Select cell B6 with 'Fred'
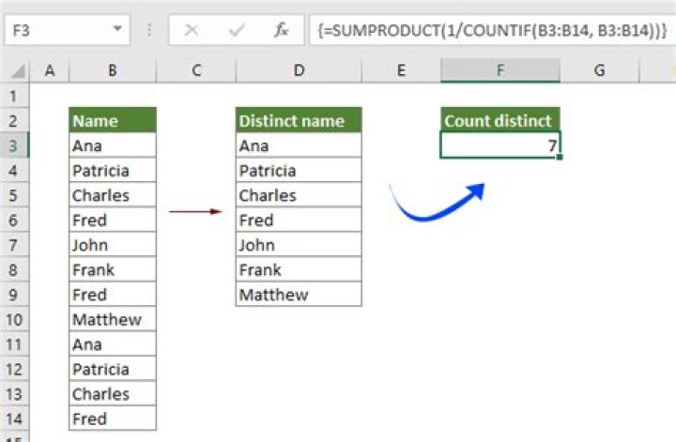Image resolution: width=676 pixels, height=442 pixels. (x=113, y=221)
